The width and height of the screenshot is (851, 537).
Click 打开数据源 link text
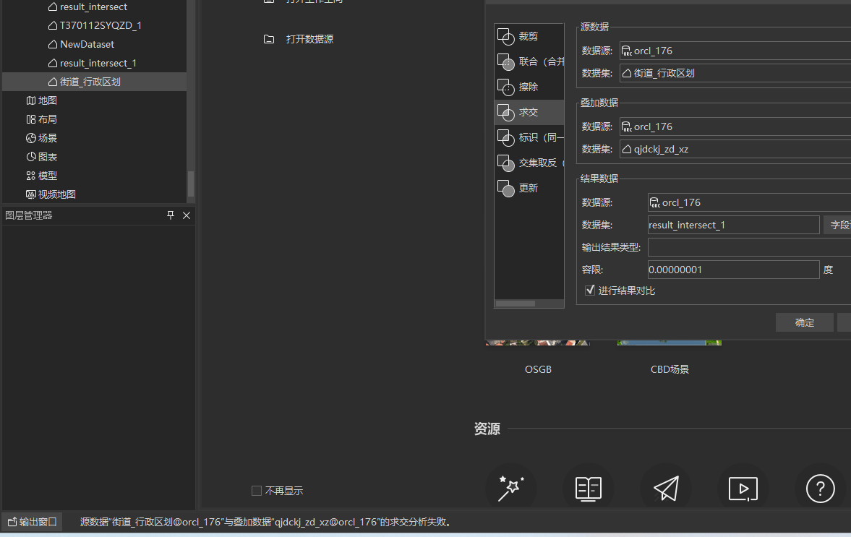(x=309, y=39)
